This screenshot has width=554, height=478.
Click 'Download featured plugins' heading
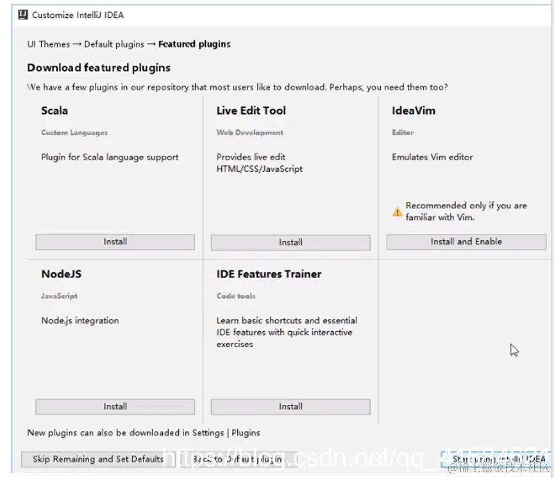click(99, 67)
